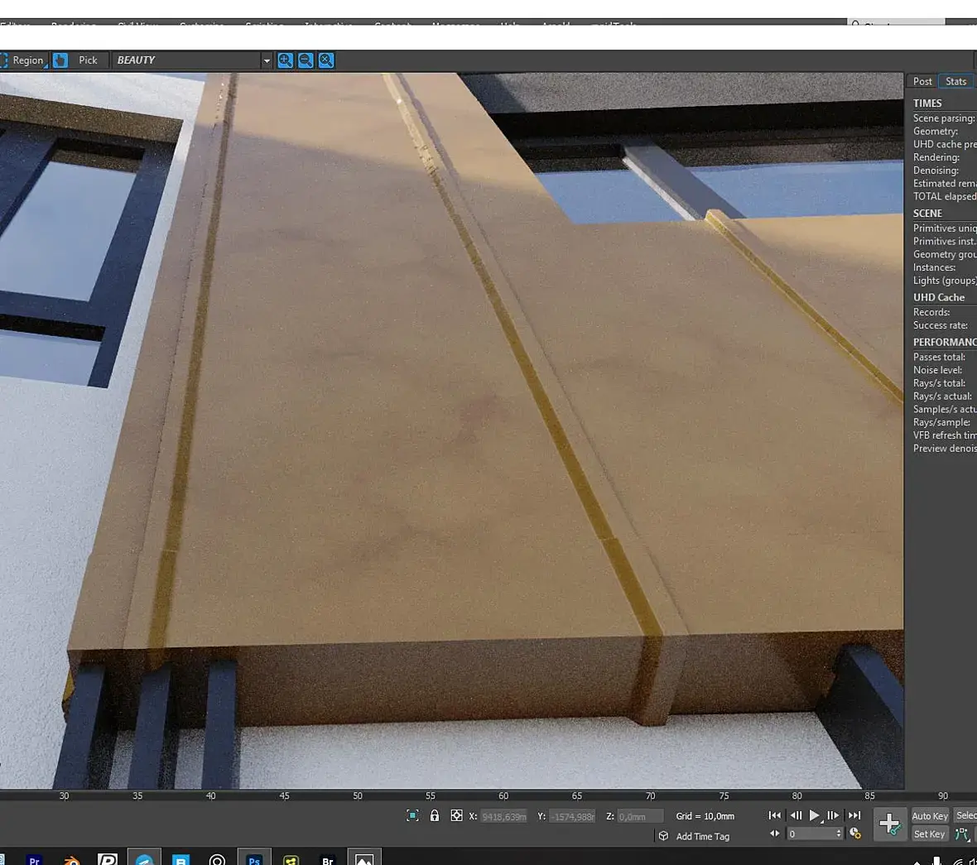
Task: Toggle key mode arrows icon
Action: pyautogui.click(x=774, y=834)
